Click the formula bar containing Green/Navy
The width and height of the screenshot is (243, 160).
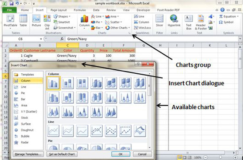pyautogui.click(x=152, y=39)
